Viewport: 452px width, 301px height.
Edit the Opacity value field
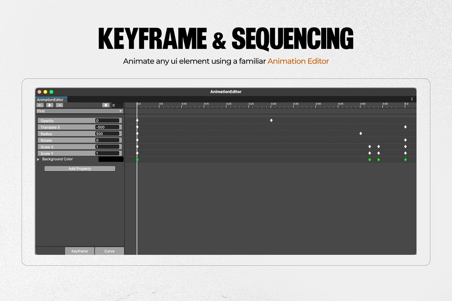coord(107,121)
